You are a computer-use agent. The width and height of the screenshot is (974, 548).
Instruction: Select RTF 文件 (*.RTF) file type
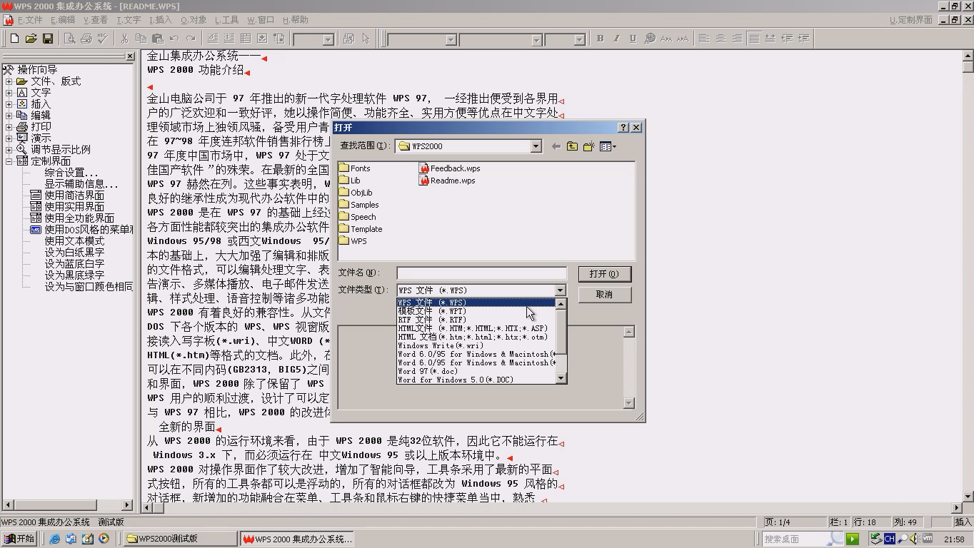click(x=476, y=320)
